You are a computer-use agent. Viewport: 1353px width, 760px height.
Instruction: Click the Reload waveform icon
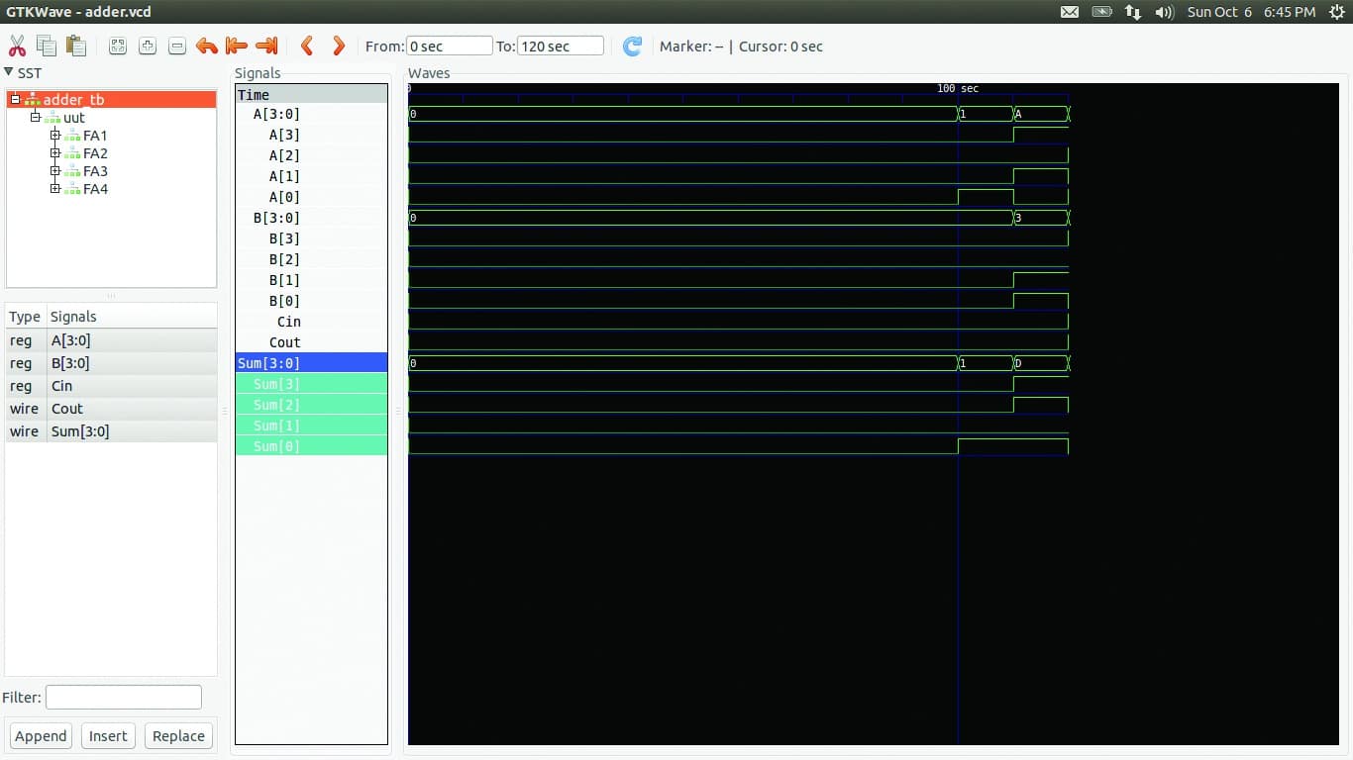pyautogui.click(x=632, y=46)
